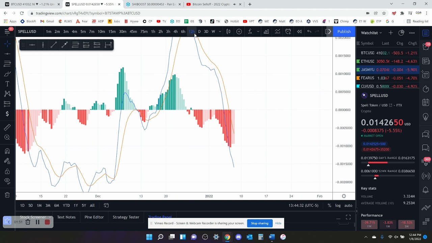Pick the vertical line tool in floating toolbar
The image size is (432, 243).
pyautogui.click(x=43, y=45)
